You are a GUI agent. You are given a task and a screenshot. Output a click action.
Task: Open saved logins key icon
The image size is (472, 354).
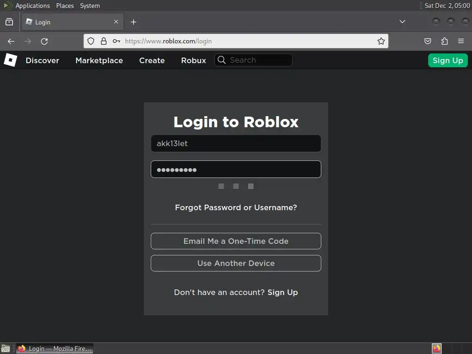[117, 41]
